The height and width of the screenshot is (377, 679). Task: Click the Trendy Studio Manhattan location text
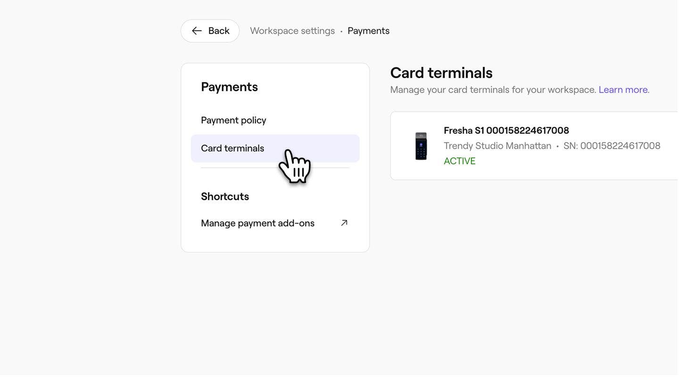[x=497, y=146]
